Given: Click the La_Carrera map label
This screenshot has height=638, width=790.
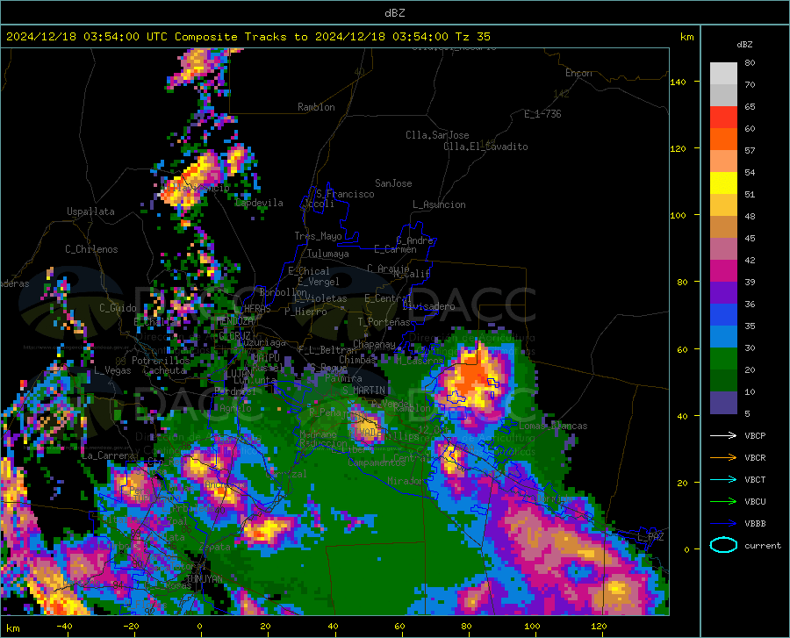Looking at the screenshot, I should (x=110, y=455).
